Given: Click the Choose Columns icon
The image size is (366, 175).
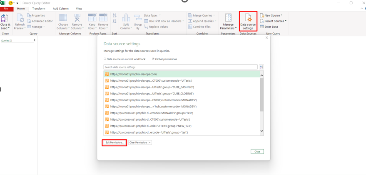Looking at the screenshot, I should (63, 18).
